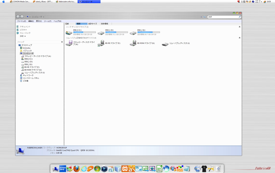
Task: Open the ファイル(F) menu
Action: pyautogui.click(x=21, y=21)
